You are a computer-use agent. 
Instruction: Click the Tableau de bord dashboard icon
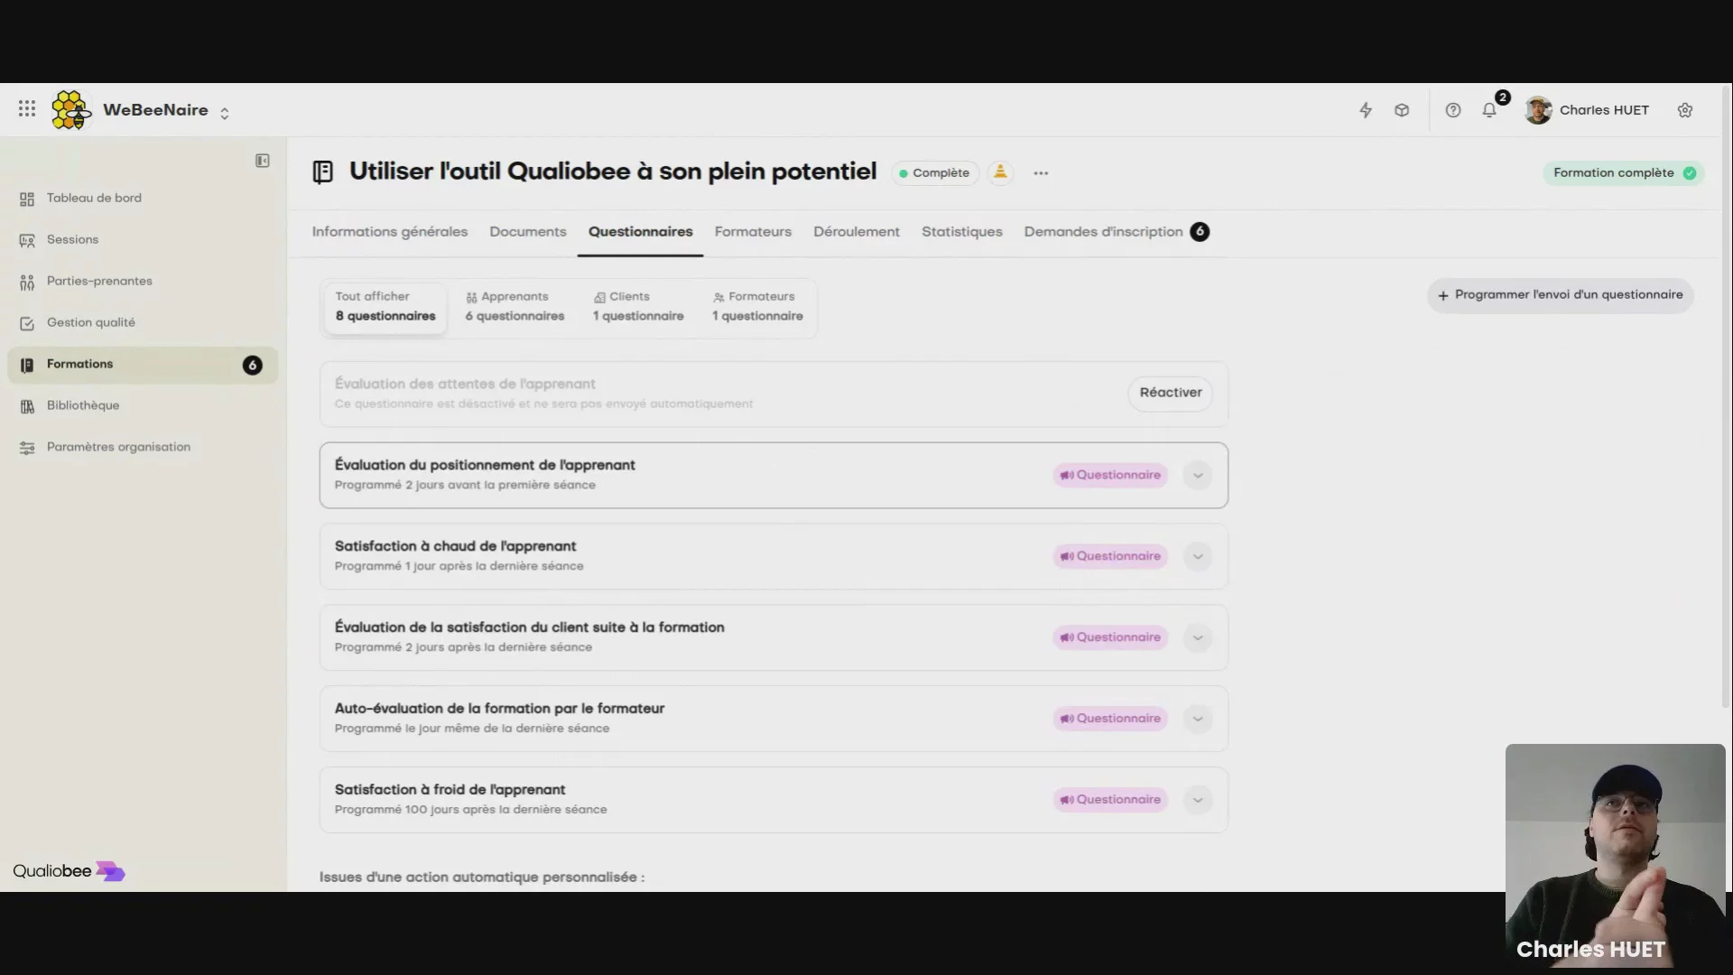point(27,200)
